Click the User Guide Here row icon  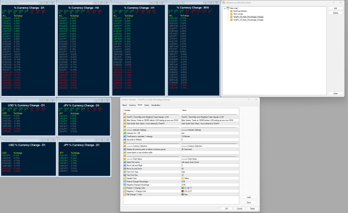click(x=125, y=123)
